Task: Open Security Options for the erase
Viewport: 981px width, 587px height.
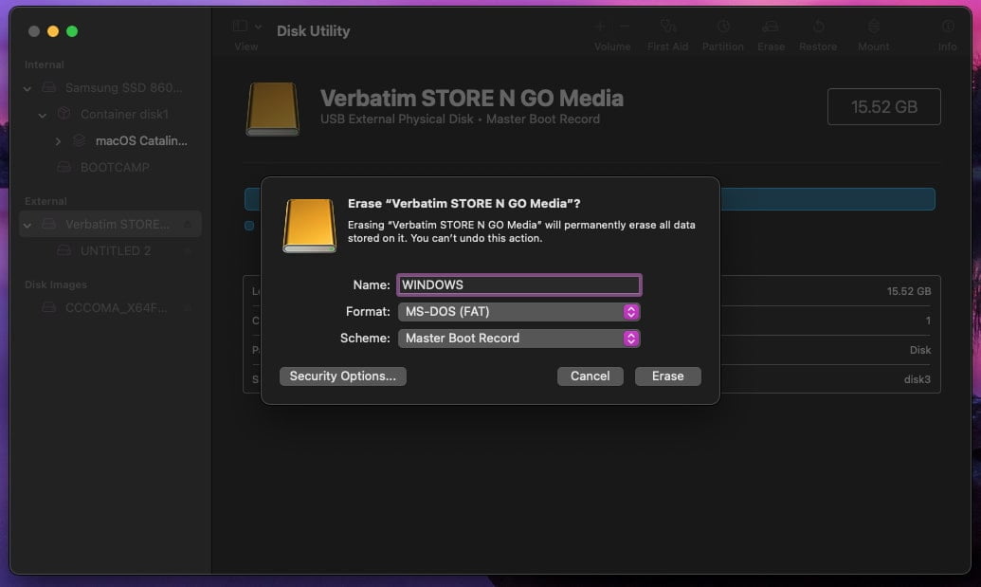Action: (x=341, y=376)
